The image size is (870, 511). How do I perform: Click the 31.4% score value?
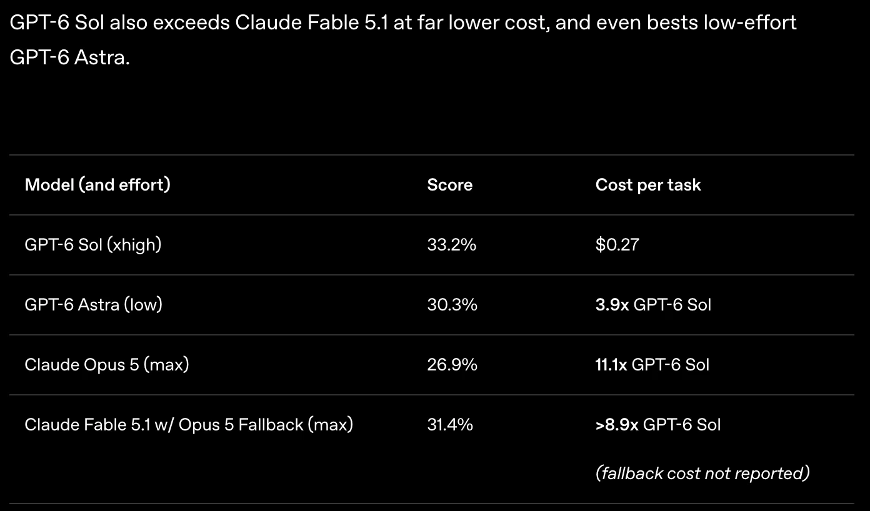pos(450,424)
